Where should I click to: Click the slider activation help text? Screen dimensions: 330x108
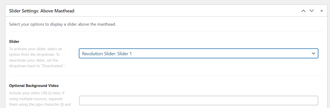(36, 57)
